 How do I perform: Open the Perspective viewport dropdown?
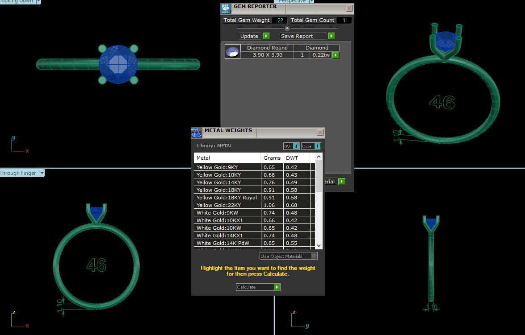[312, 1]
